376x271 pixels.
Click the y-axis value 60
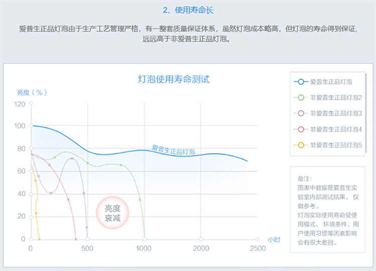pyautogui.click(x=22, y=171)
